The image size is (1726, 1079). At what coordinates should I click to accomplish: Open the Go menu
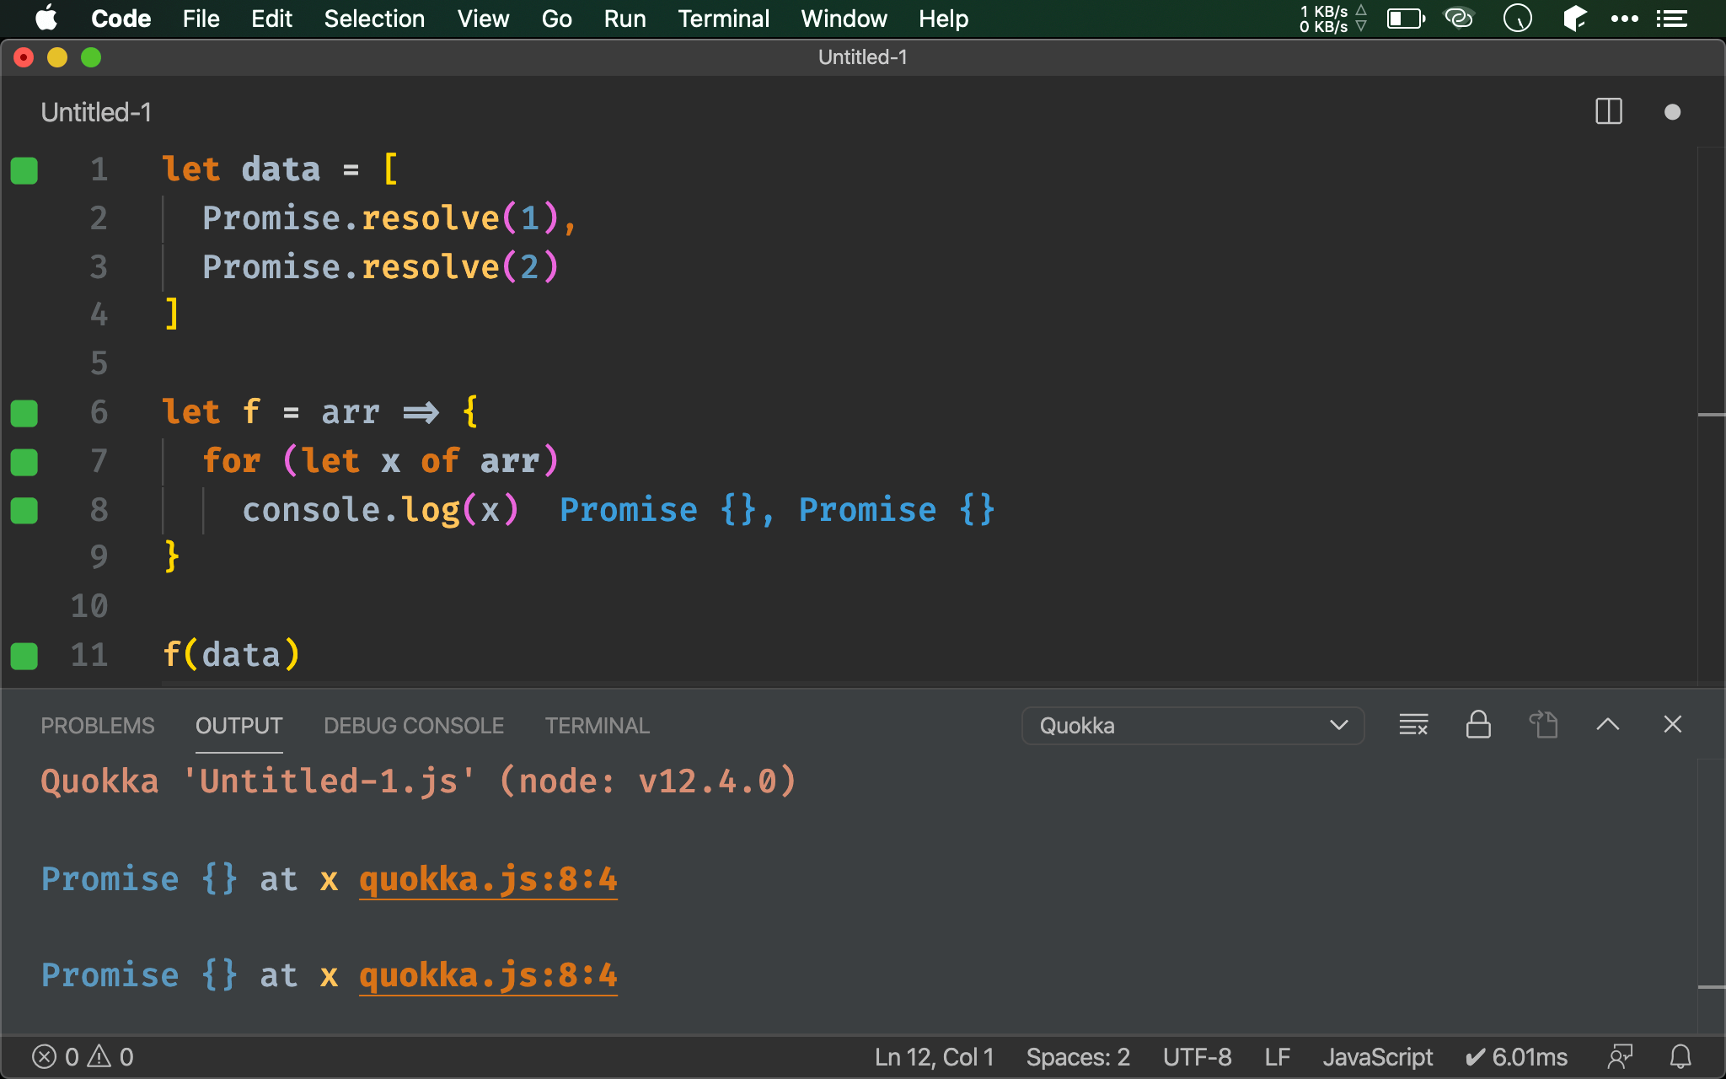click(x=556, y=19)
